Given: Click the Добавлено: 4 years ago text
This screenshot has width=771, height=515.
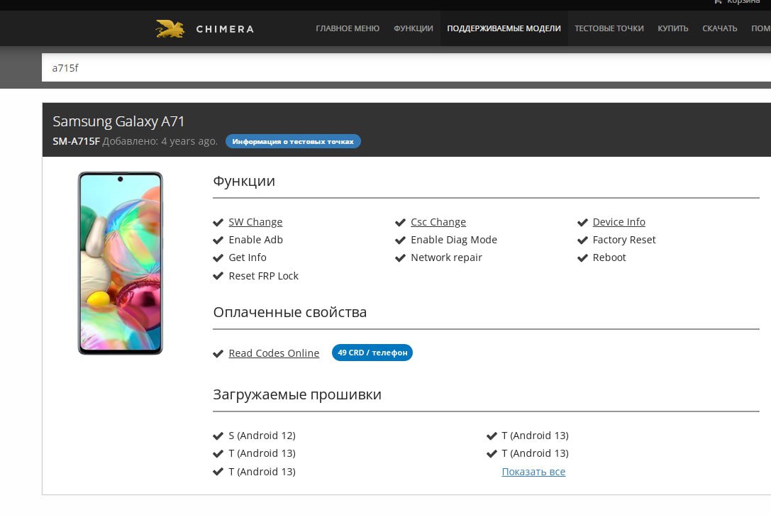Looking at the screenshot, I should [x=160, y=141].
